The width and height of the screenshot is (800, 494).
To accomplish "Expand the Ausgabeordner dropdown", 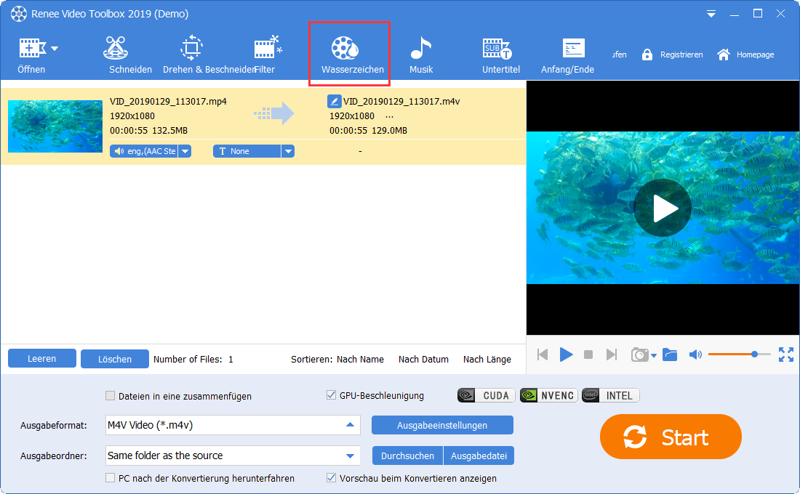I will point(351,455).
